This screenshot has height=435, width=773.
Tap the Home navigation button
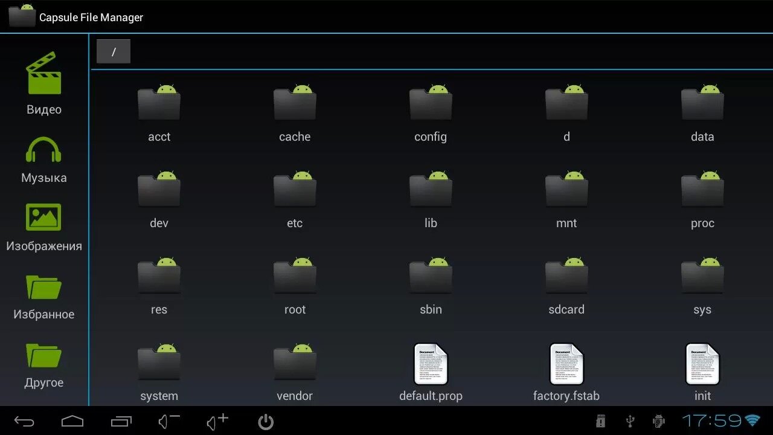72,421
